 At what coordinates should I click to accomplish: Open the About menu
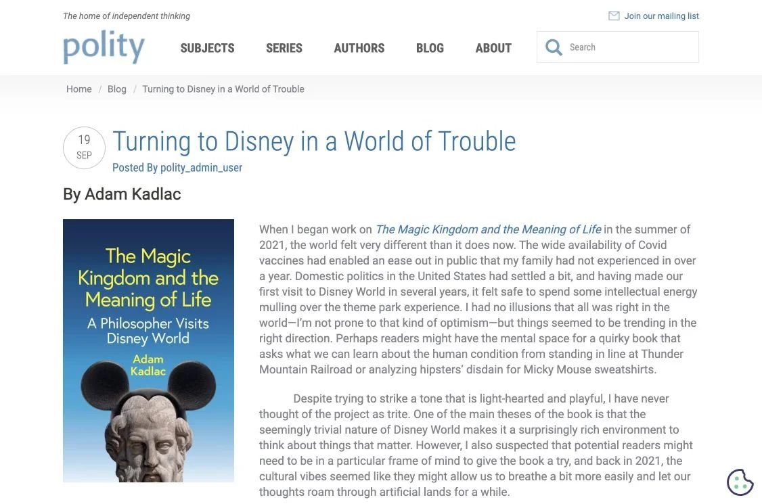click(493, 48)
